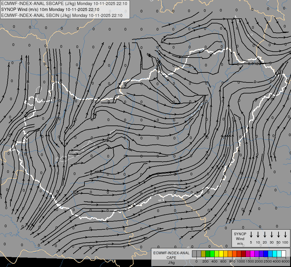Click 'SYNOP' label in wind legend
291x267 pixels.
pos(240,234)
